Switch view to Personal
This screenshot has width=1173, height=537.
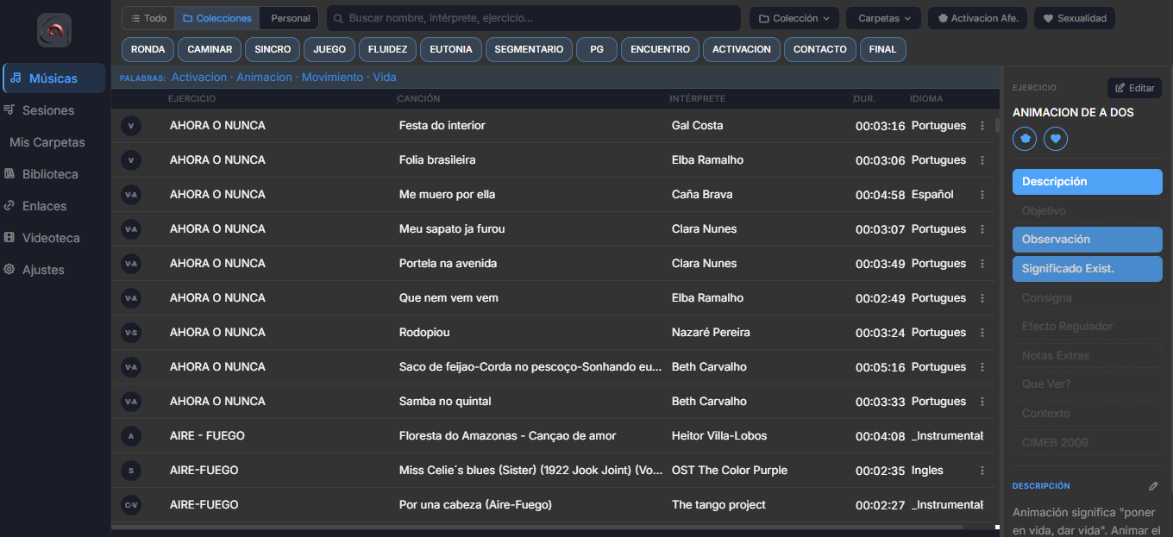coord(290,18)
